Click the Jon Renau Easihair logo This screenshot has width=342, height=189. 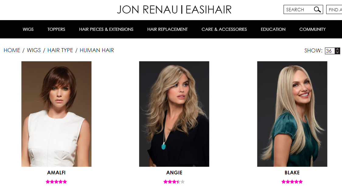point(174,10)
